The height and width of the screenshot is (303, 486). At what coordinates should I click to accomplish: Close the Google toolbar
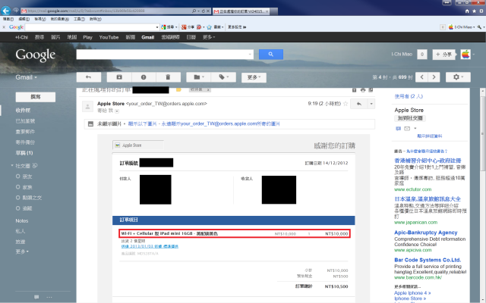(x=4, y=27)
